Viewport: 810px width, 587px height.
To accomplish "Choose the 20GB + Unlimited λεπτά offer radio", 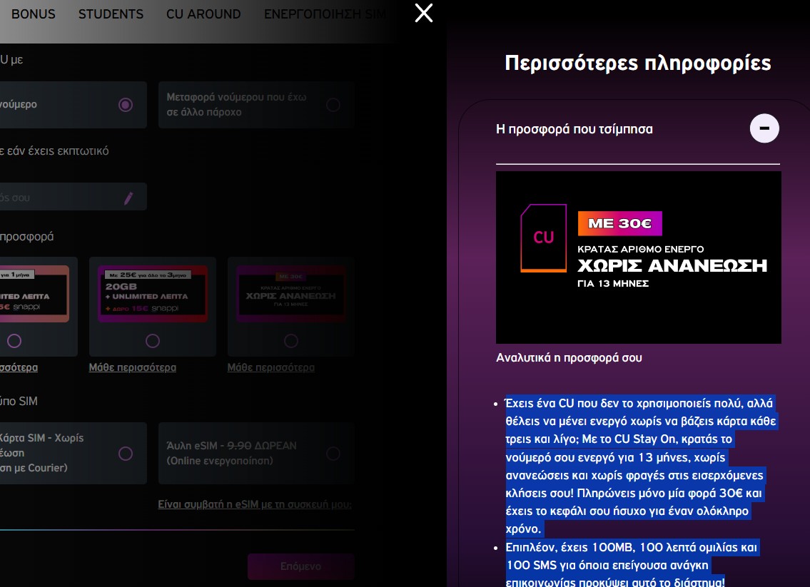I will pyautogui.click(x=152, y=341).
